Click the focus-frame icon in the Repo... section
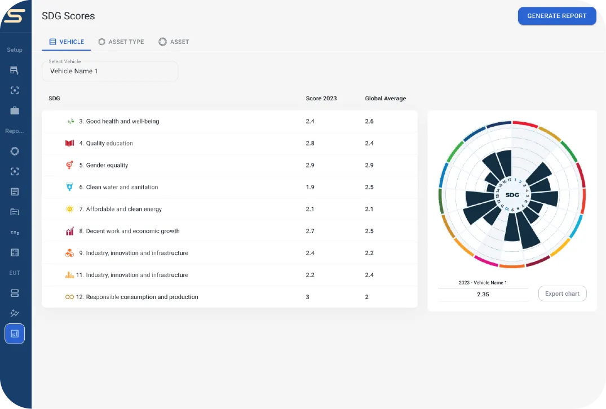The width and height of the screenshot is (606, 409). 15,171
